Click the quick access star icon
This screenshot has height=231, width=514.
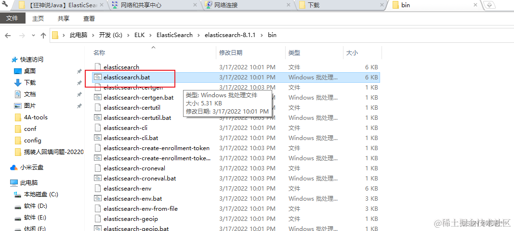tap(14, 60)
